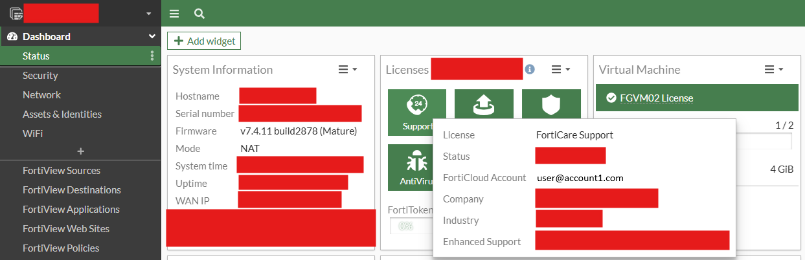
Task: Click the AntiVirus bug license tile
Action: pos(411,167)
